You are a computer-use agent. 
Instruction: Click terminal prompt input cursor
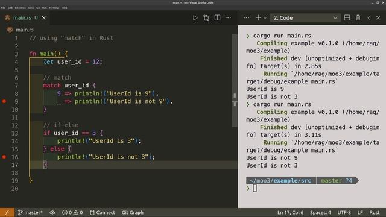pyautogui.click(x=255, y=188)
